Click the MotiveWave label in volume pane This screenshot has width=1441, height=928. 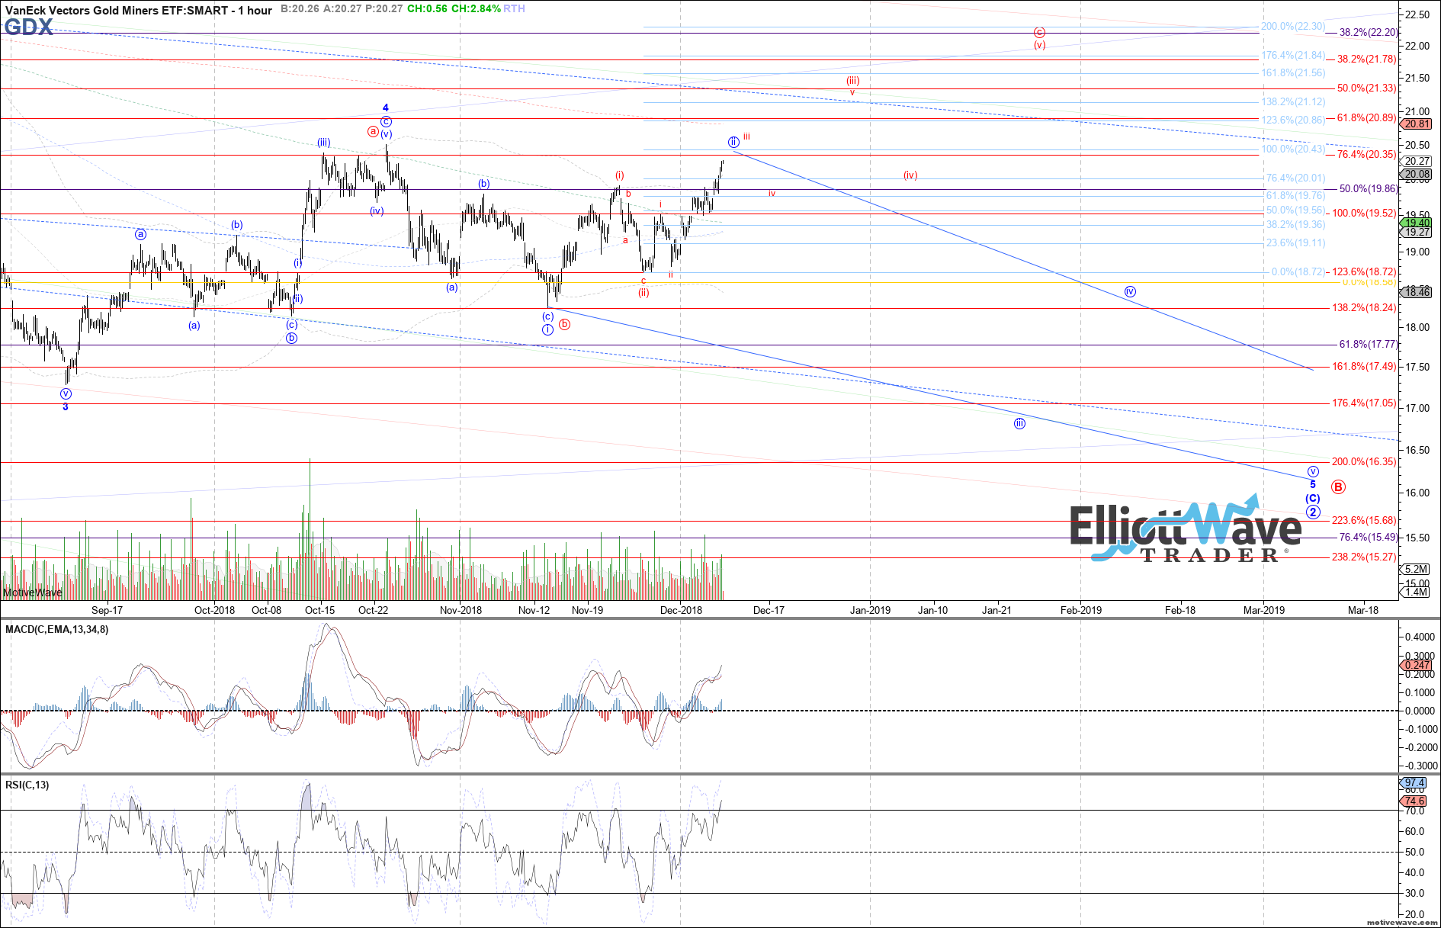[x=32, y=592]
